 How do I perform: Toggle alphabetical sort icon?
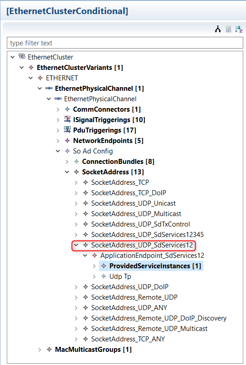[x=239, y=30]
